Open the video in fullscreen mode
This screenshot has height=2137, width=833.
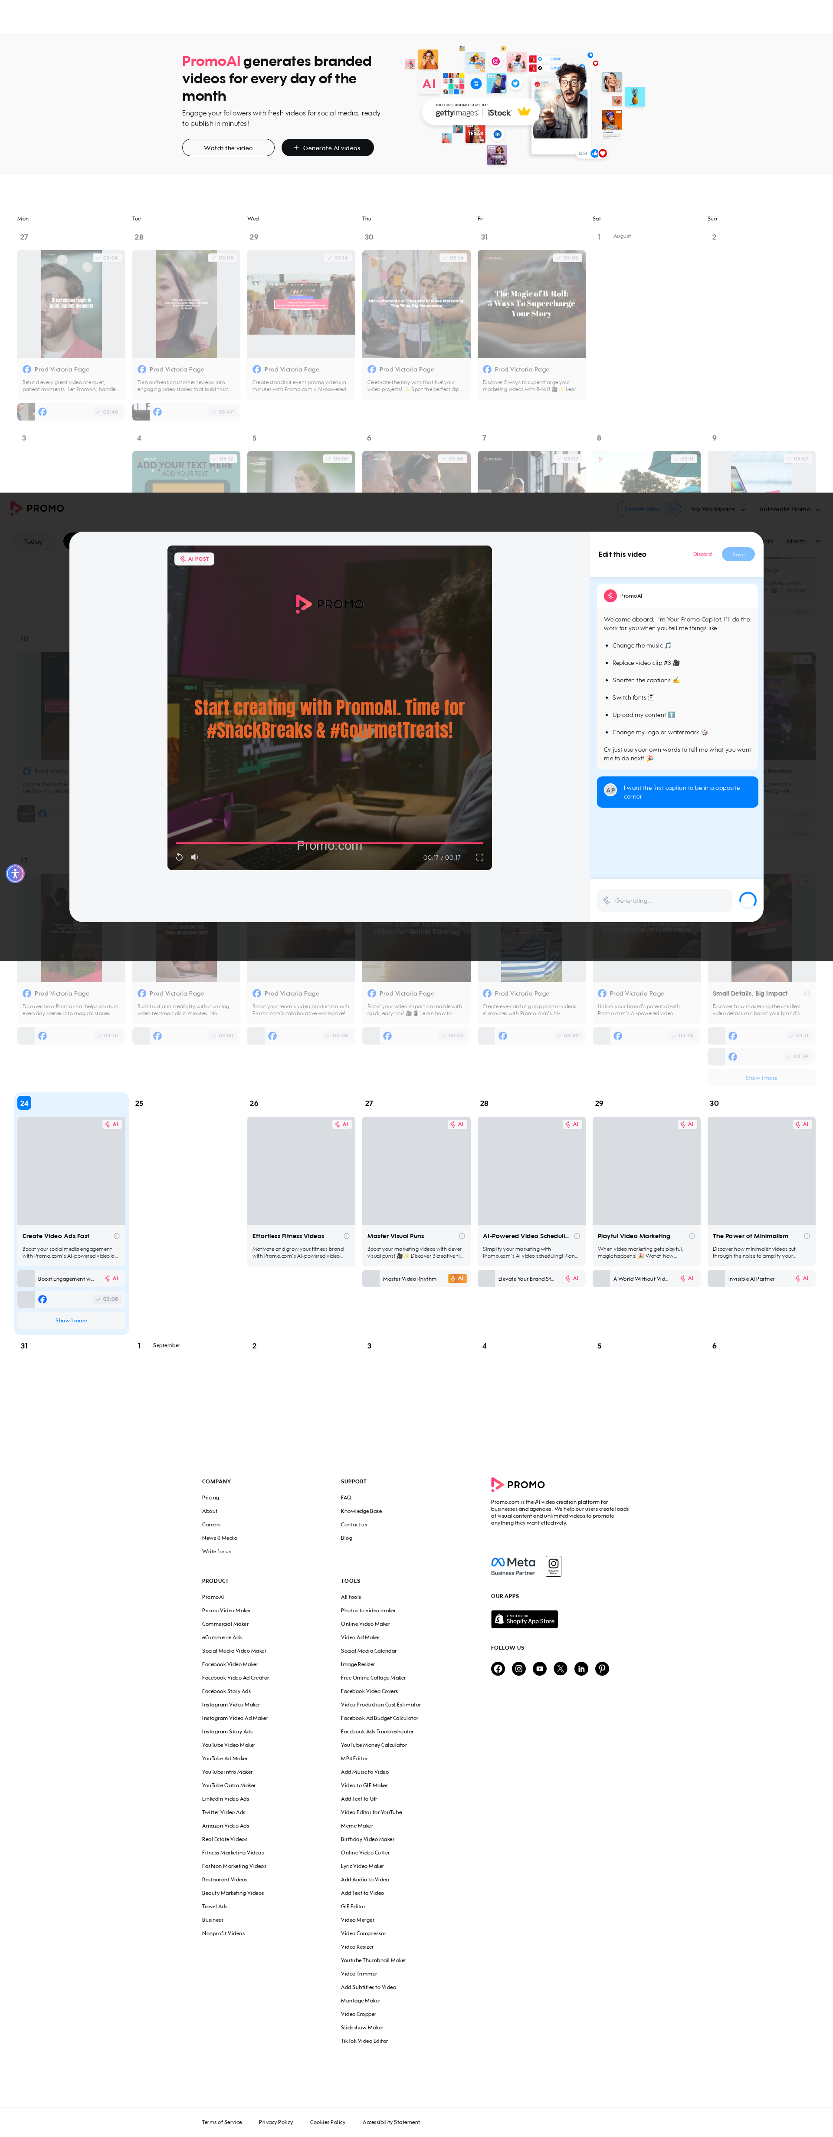pyautogui.click(x=479, y=857)
